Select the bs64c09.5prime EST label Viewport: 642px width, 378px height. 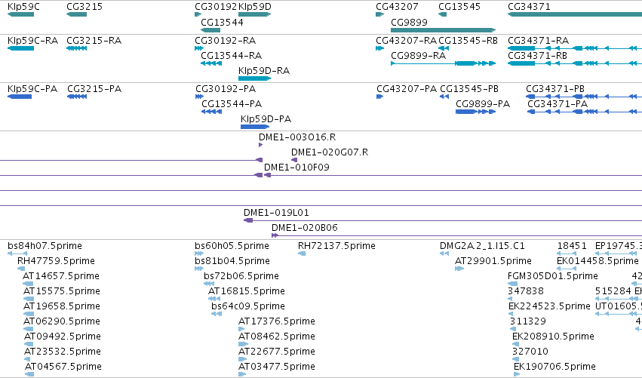248,306
